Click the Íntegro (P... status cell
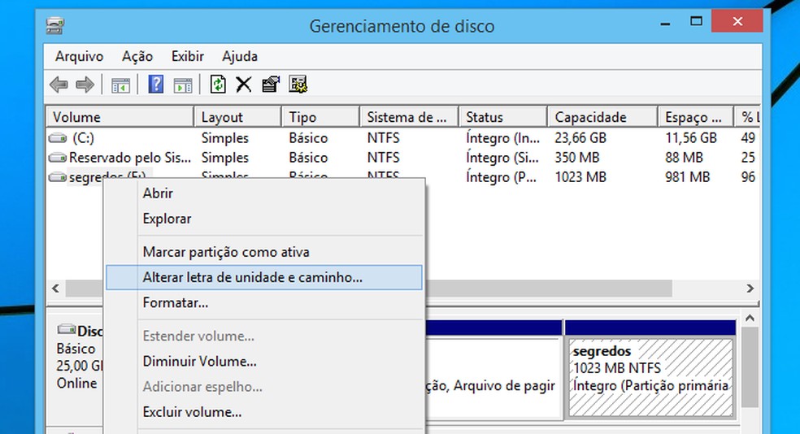The height and width of the screenshot is (434, 800). tap(501, 177)
